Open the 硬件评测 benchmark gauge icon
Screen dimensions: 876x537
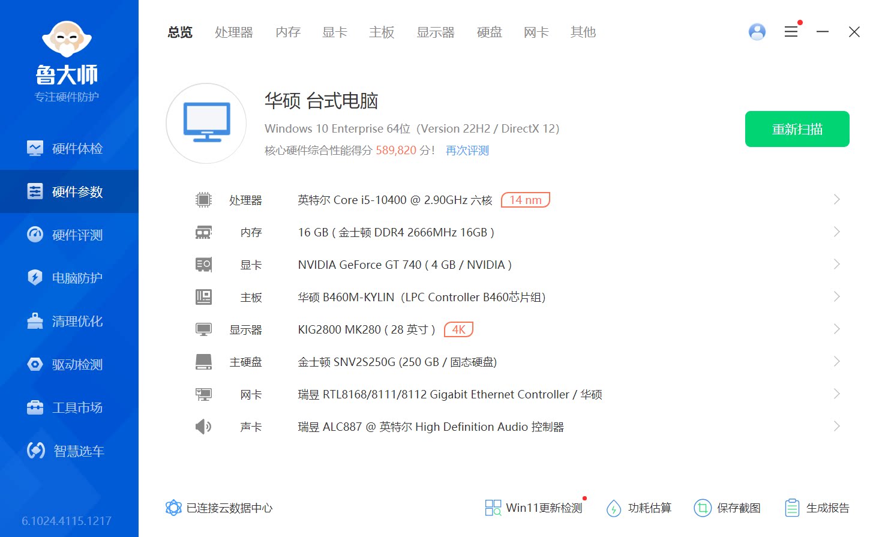pyautogui.click(x=35, y=235)
